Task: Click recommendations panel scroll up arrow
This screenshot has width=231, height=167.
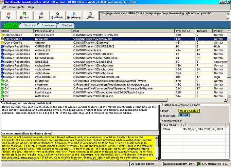Action: tap(157, 137)
